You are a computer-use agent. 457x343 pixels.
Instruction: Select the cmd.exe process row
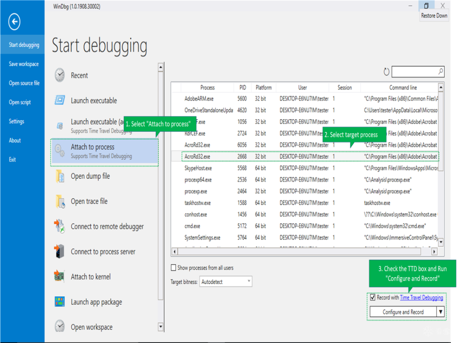point(304,226)
